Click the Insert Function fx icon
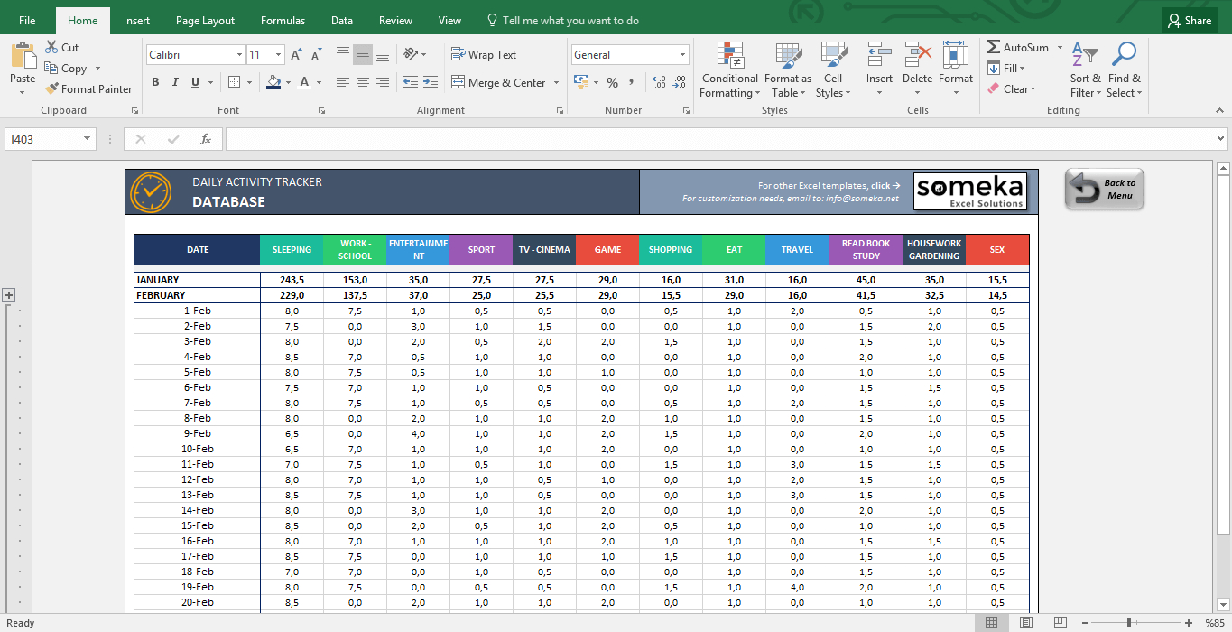The width and height of the screenshot is (1232, 632). tap(206, 139)
